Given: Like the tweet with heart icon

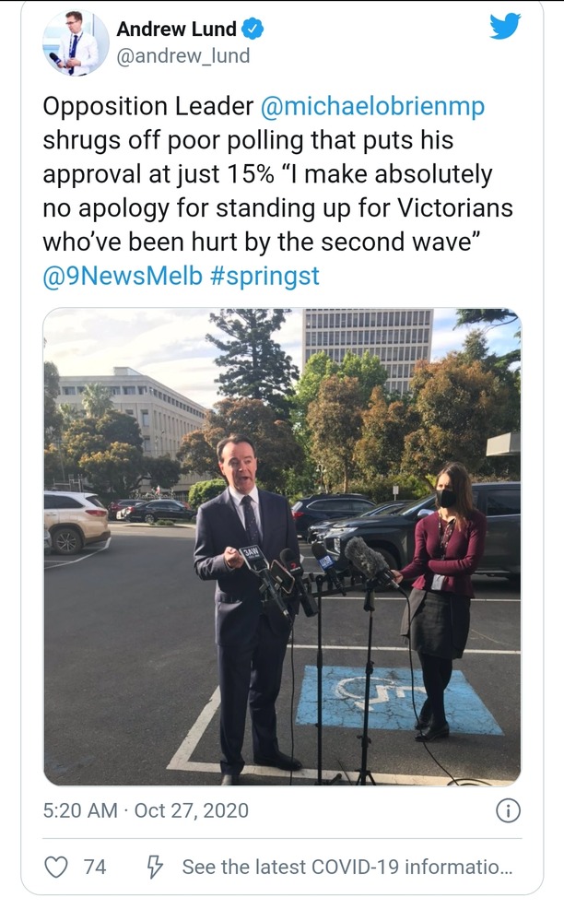Looking at the screenshot, I should 56,867.
